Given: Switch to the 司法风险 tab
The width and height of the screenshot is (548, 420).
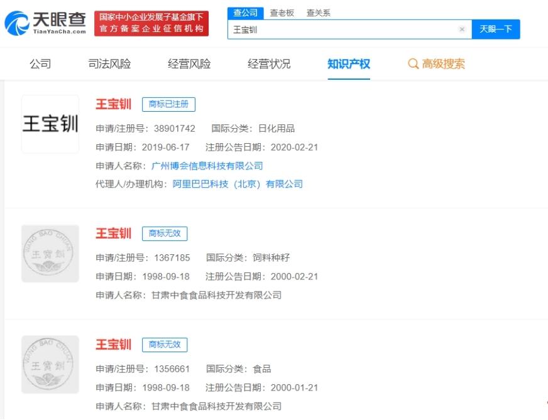Looking at the screenshot, I should click(109, 64).
